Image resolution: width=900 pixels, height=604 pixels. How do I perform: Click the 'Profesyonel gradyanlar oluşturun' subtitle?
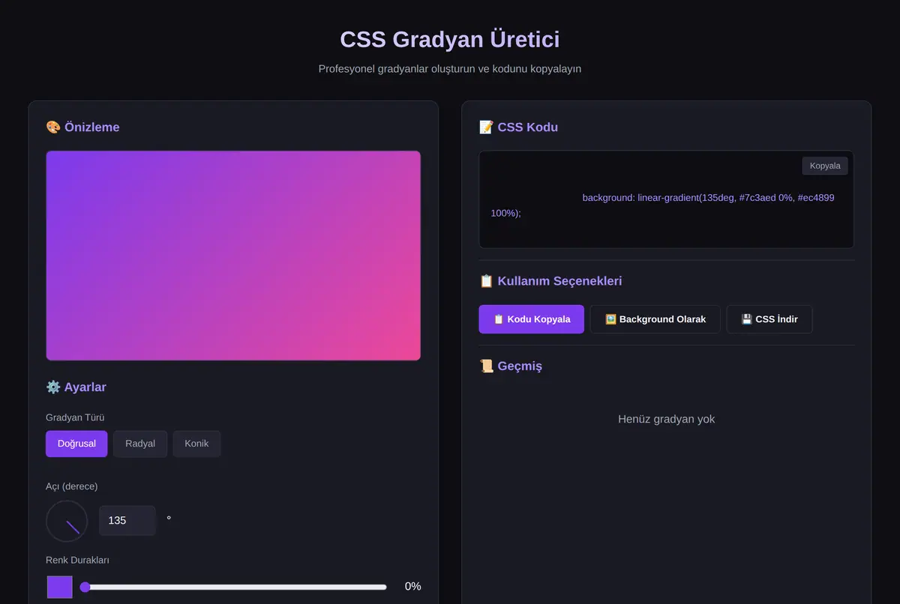click(450, 69)
